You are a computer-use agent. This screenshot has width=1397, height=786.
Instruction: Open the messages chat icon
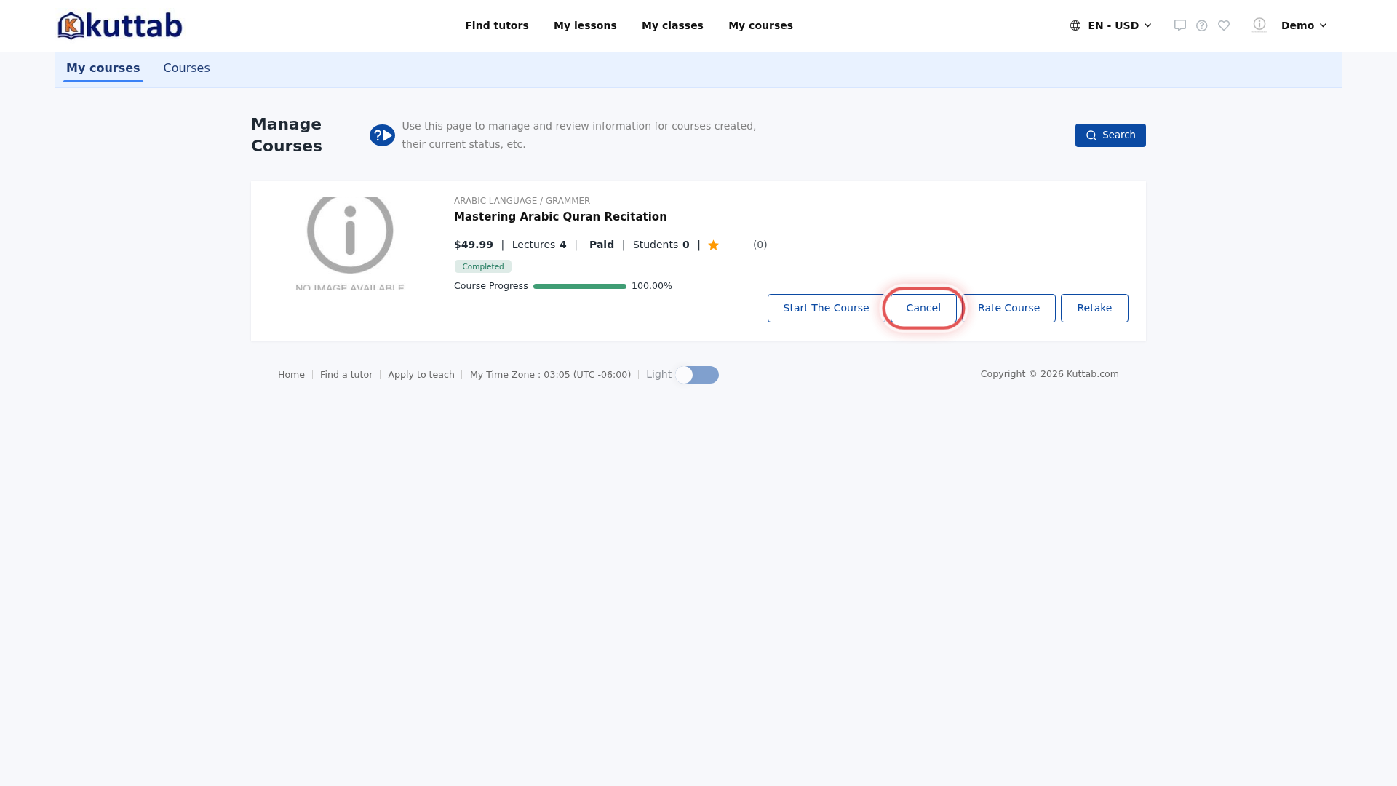[x=1180, y=25]
